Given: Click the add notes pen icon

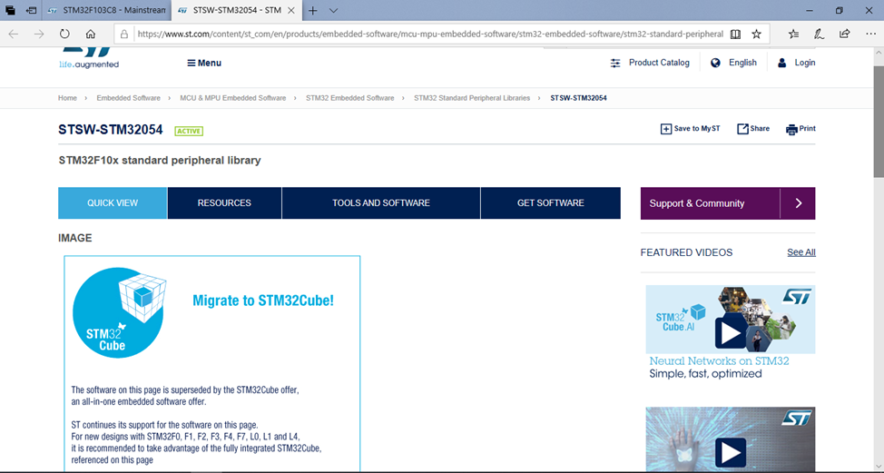Looking at the screenshot, I should tap(819, 34).
